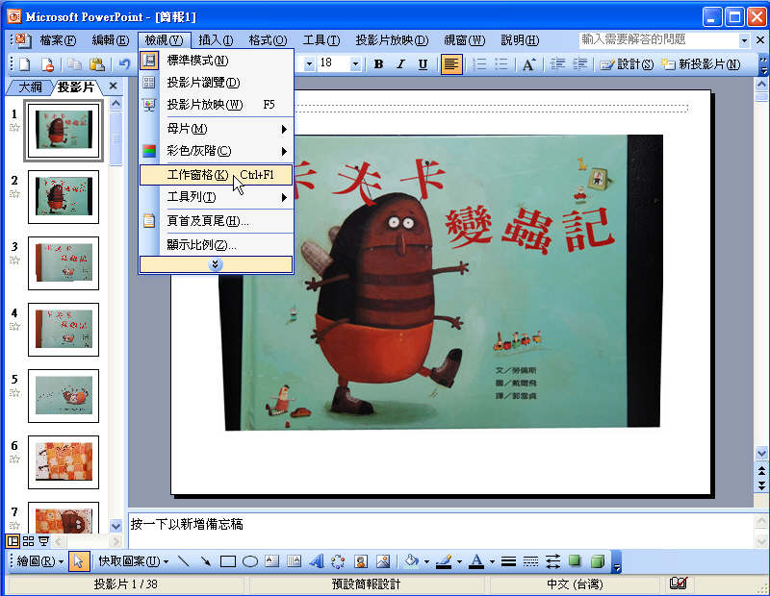Open the fill color dropdown arrow
The width and height of the screenshot is (770, 596).
pos(426,561)
